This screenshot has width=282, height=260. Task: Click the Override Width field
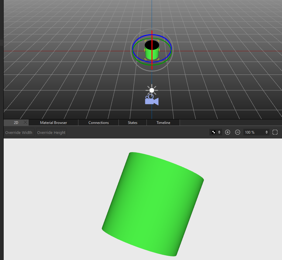click(19, 132)
